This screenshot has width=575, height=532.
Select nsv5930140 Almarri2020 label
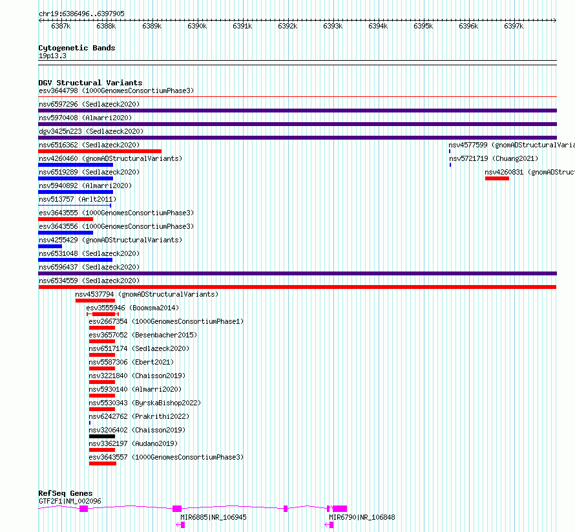pos(135,389)
